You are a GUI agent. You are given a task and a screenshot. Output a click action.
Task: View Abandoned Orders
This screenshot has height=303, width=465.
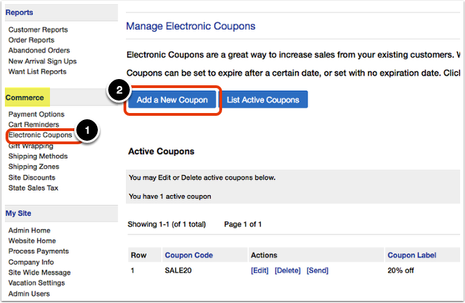coord(39,51)
